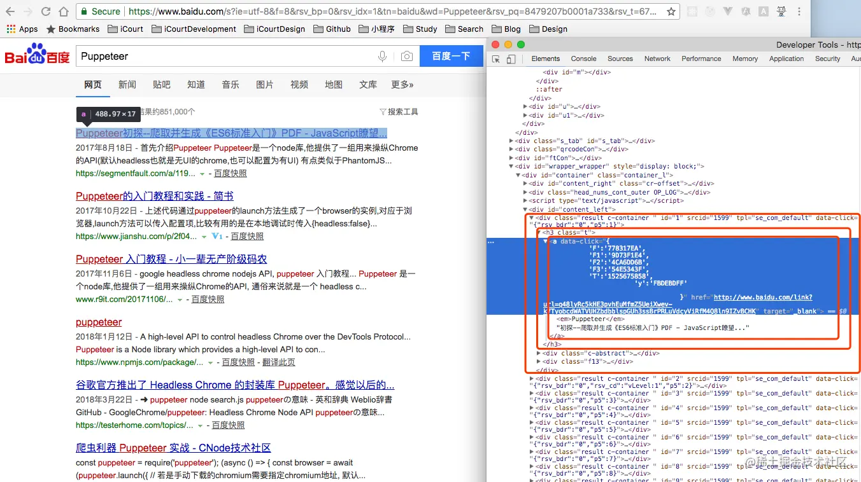Expand the dropdown arrow beside segmentfault.com URL

click(x=203, y=174)
